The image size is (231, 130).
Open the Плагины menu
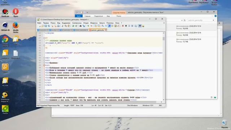click(x=110, y=23)
